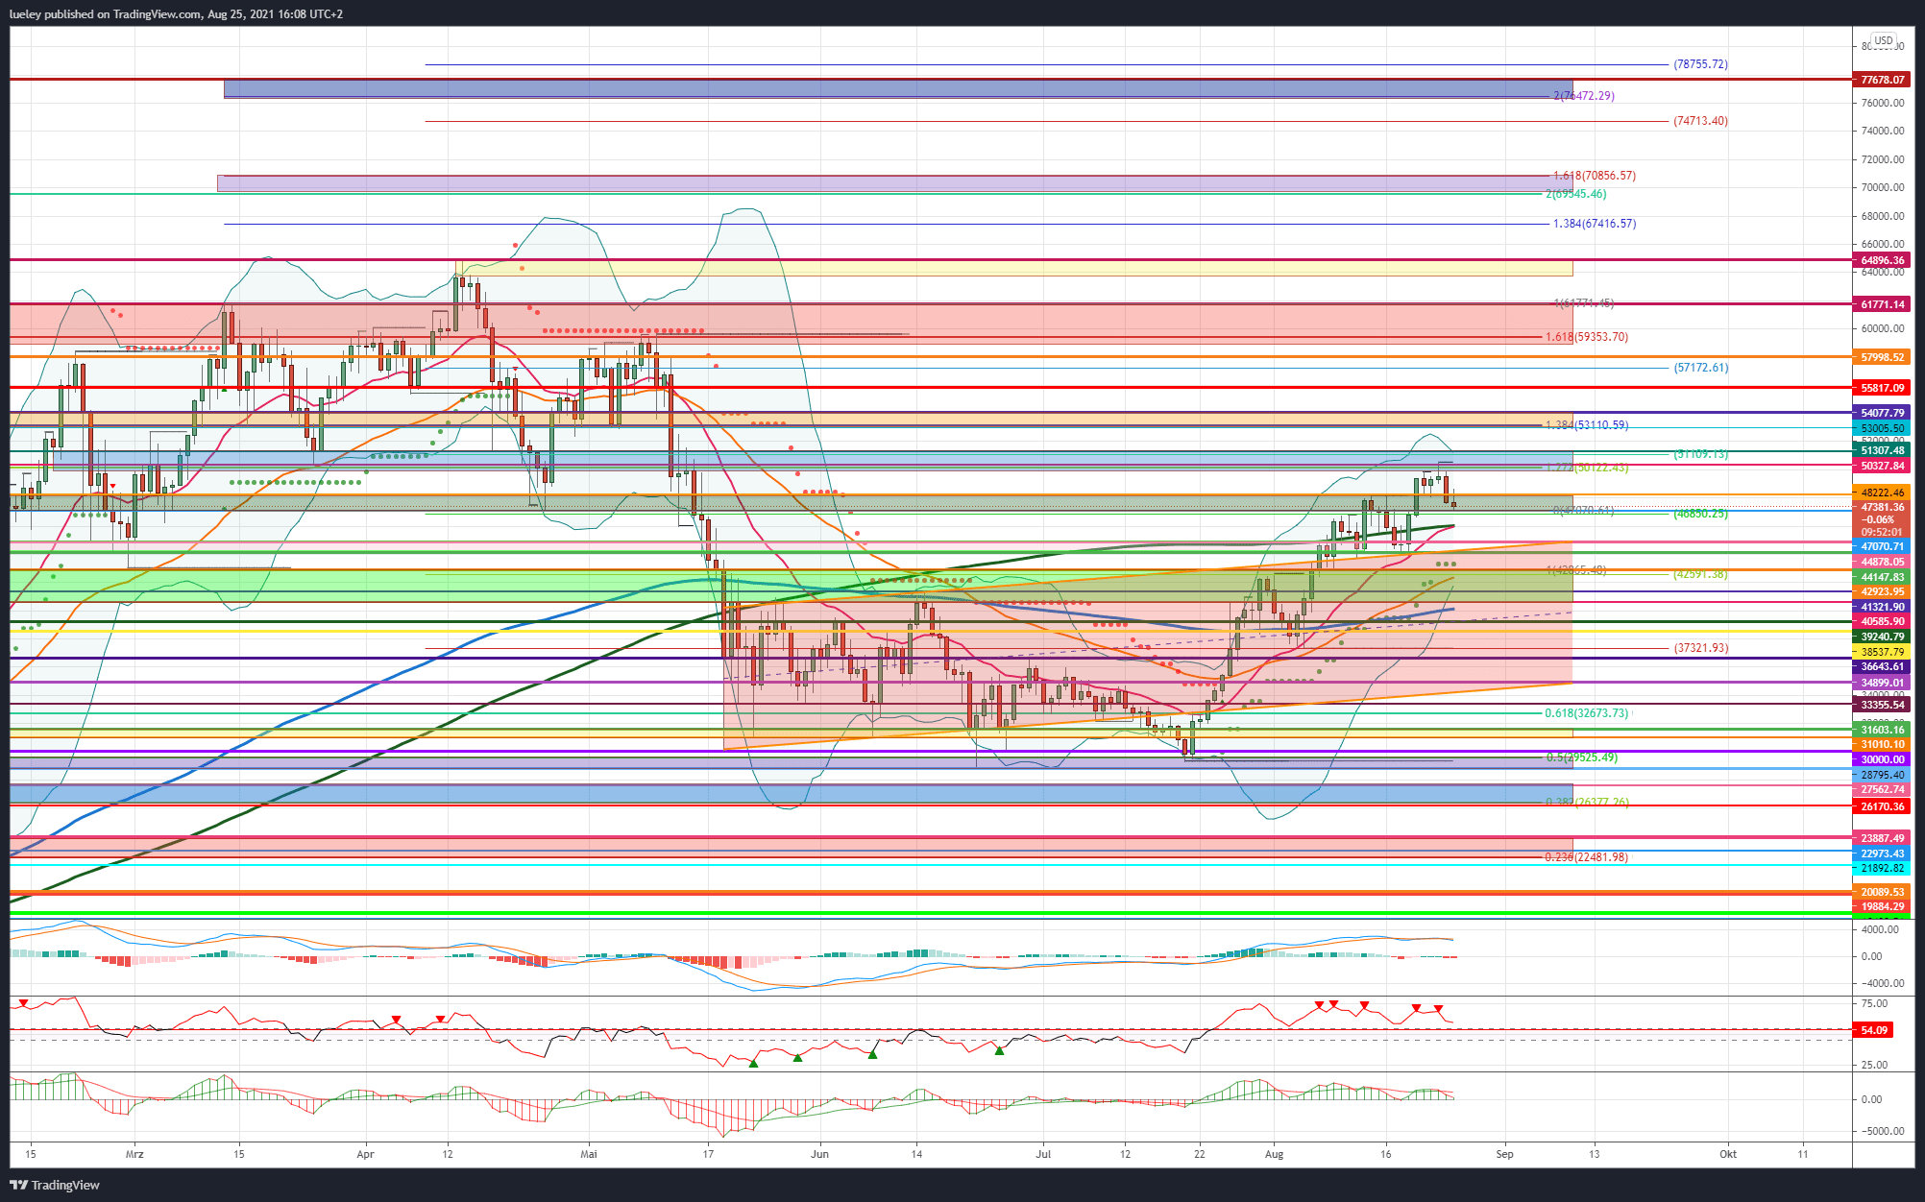The height and width of the screenshot is (1202, 1925).
Task: Click the (78755.72) level annotation
Action: (x=1700, y=64)
